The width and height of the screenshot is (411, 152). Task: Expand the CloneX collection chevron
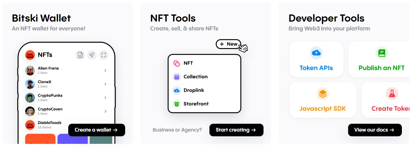[x=105, y=84]
